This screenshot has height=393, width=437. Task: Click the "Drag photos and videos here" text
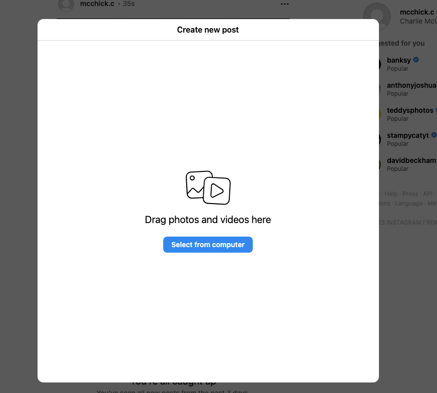click(208, 220)
